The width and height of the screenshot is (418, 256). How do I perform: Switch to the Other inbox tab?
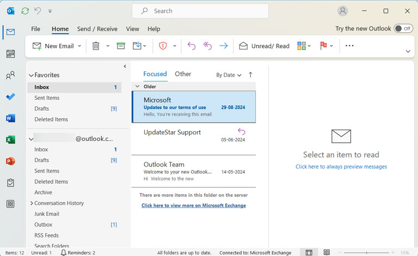pyautogui.click(x=183, y=74)
